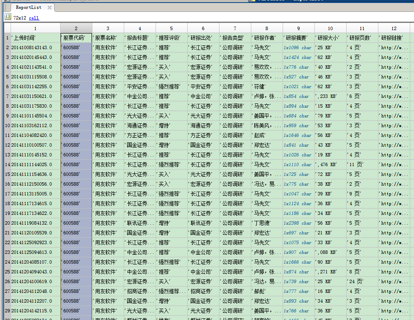Select the ',271 KB' size cell

coord(330,272)
